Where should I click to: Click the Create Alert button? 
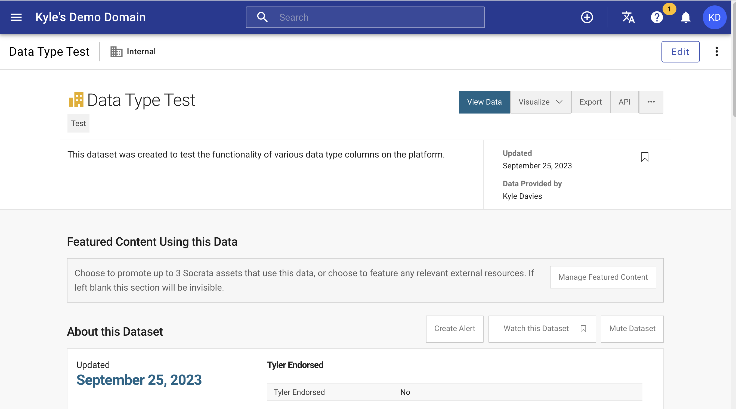pos(454,329)
